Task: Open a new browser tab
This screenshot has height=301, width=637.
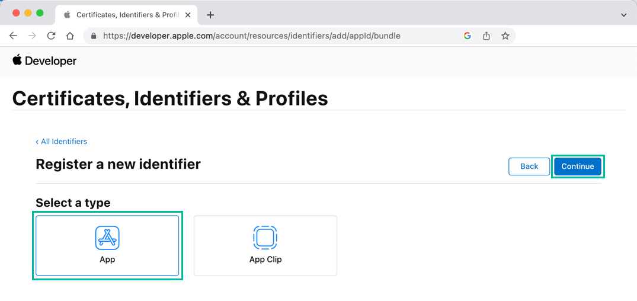Action: click(210, 15)
